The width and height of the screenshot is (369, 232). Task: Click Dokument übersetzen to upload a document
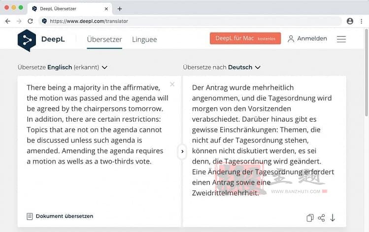60,216
